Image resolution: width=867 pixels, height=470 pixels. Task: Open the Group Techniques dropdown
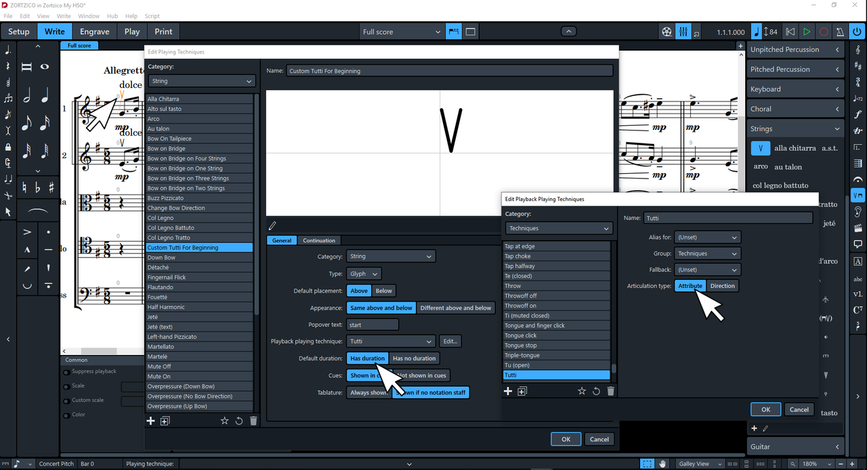click(707, 254)
